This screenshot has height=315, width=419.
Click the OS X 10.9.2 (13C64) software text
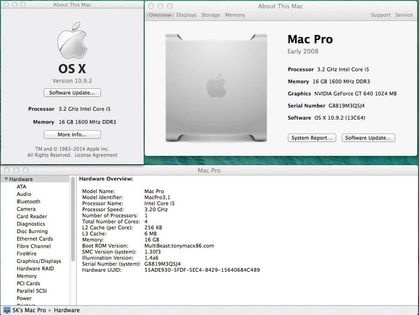point(339,118)
